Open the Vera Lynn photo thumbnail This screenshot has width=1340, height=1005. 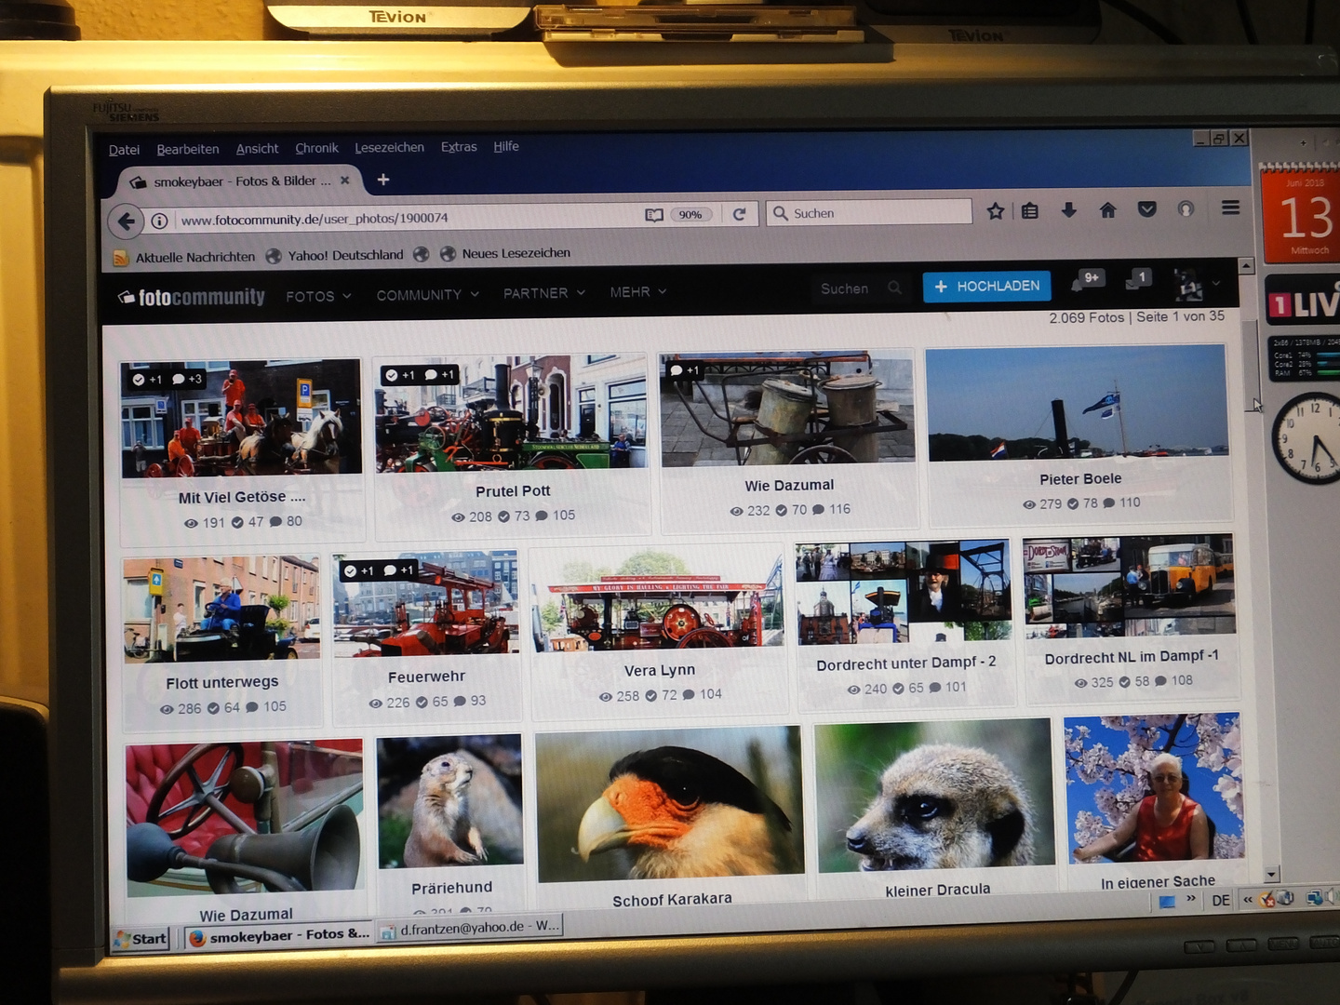point(657,598)
